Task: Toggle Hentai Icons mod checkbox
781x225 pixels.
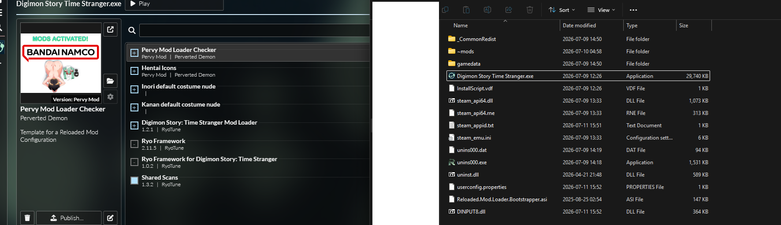Action: point(134,71)
